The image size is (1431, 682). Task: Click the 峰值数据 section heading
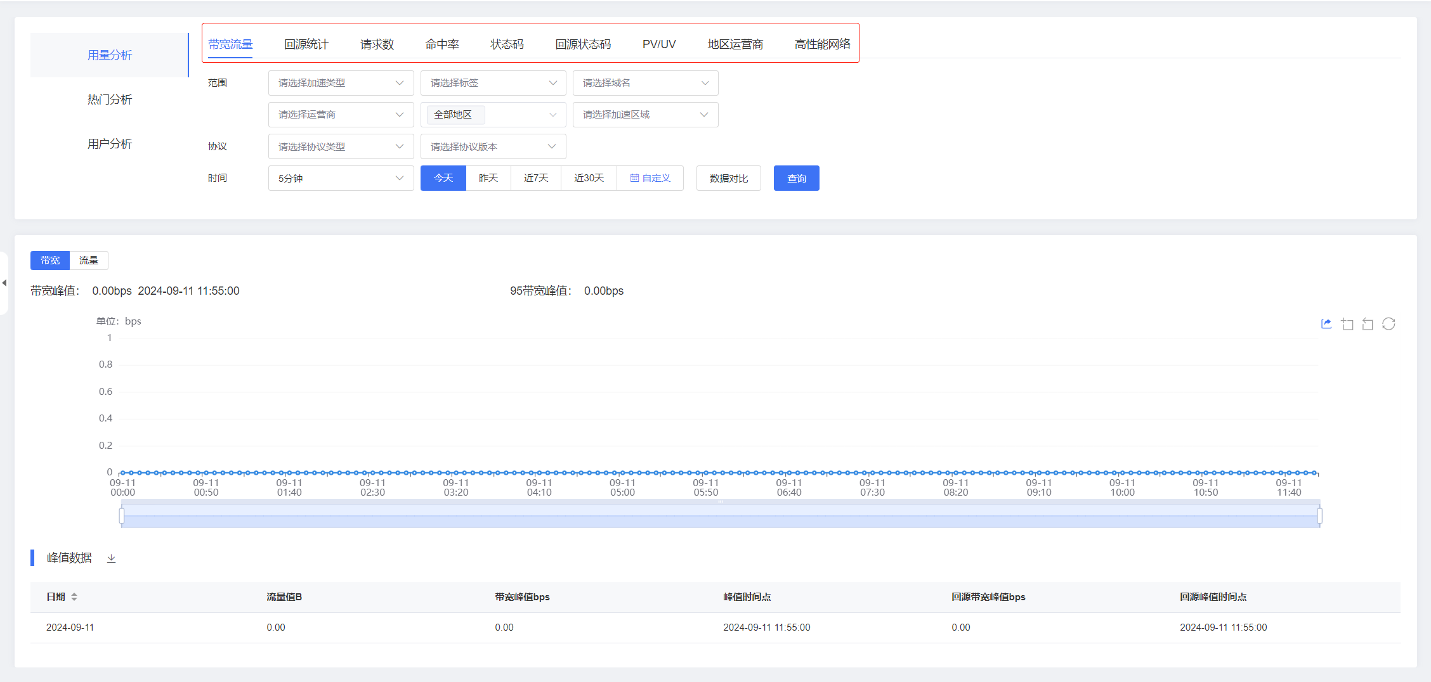click(x=69, y=558)
